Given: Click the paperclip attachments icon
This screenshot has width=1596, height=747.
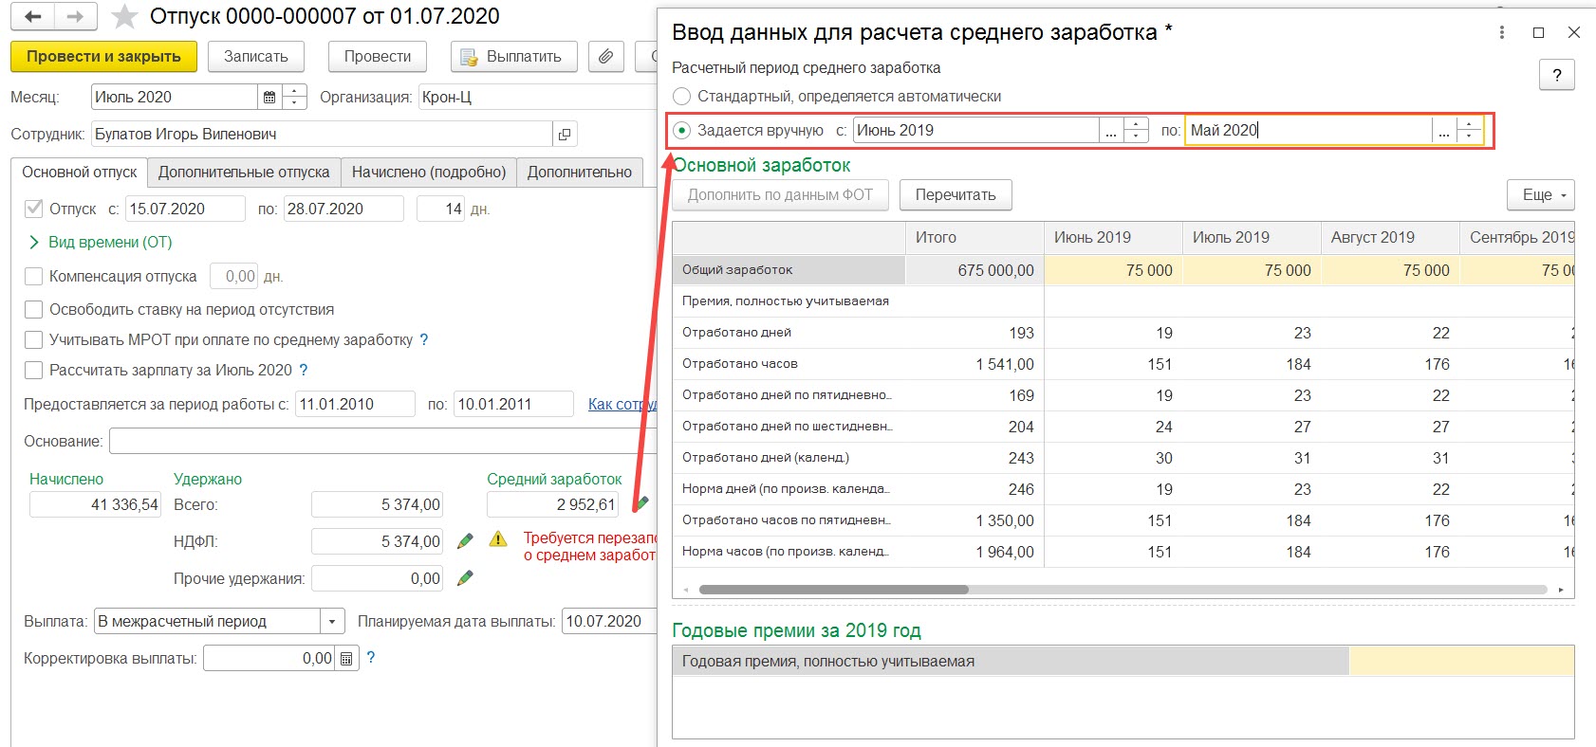Looking at the screenshot, I should [x=605, y=57].
